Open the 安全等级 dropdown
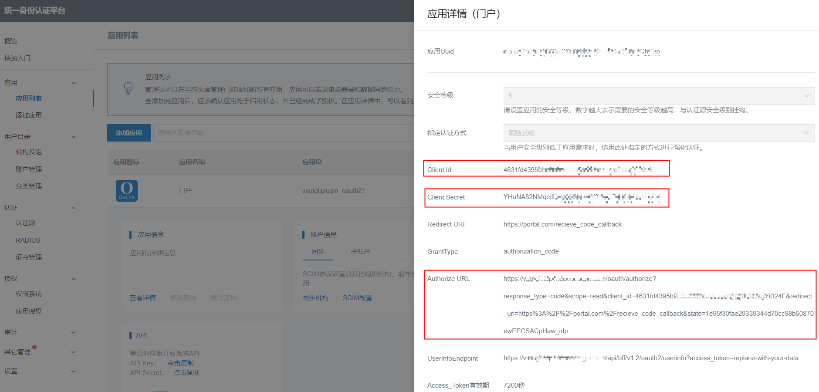This screenshot has width=819, height=392. (x=658, y=96)
